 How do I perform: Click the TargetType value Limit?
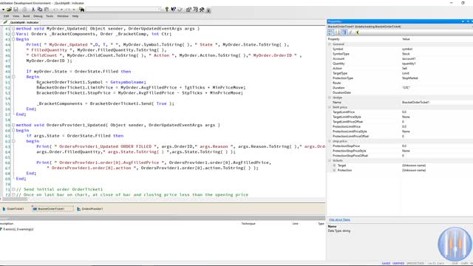pos(406,73)
